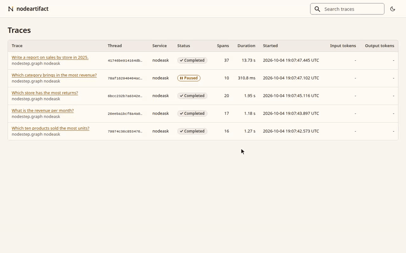
Task: Click thread ID 79974c36c853476
Action: [125, 131]
